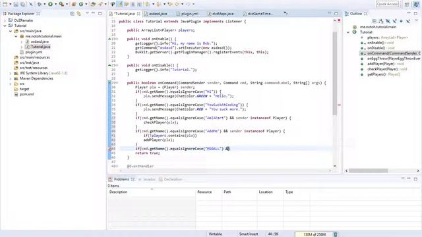Image resolution: width=422 pixels, height=237 pixels.
Task: Open Package Explorer view menu
Action: 87,13
